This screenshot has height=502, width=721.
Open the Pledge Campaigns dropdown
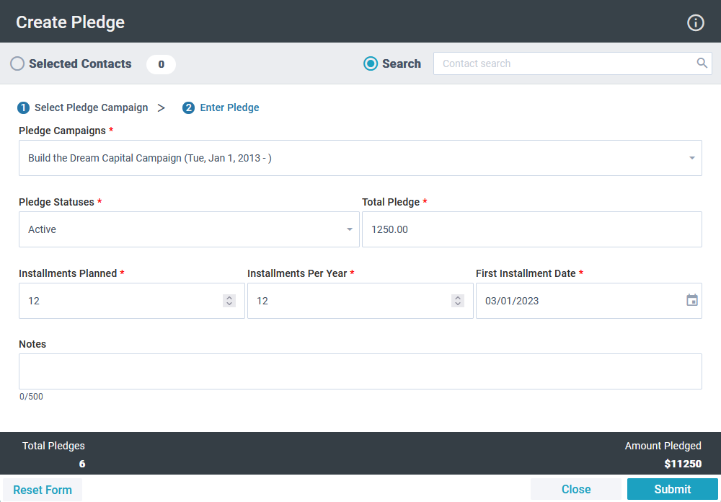pos(360,158)
